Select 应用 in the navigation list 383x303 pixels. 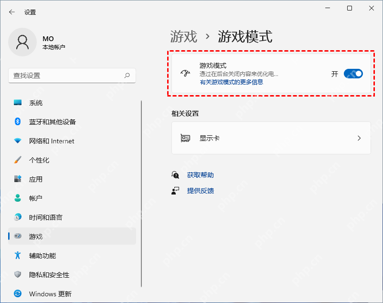[x=72, y=179]
